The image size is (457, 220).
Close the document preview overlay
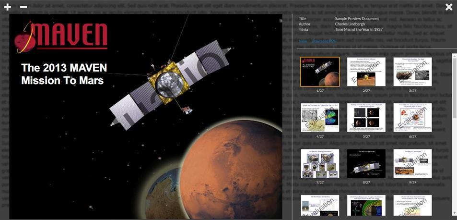449,7
